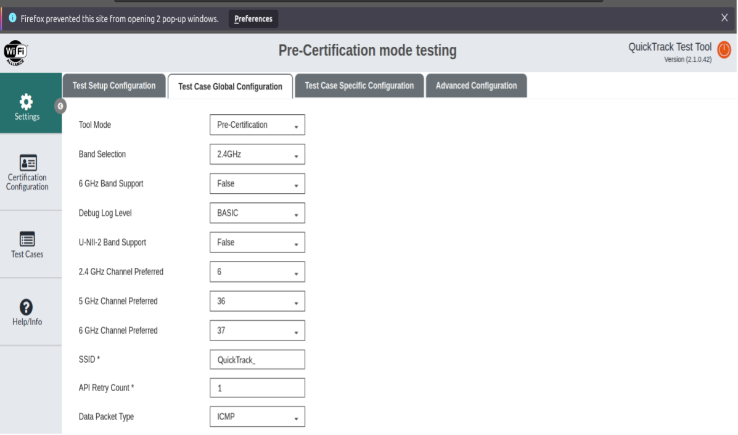Switch to the Test Setup Configuration tab
738x435 pixels.
(113, 86)
